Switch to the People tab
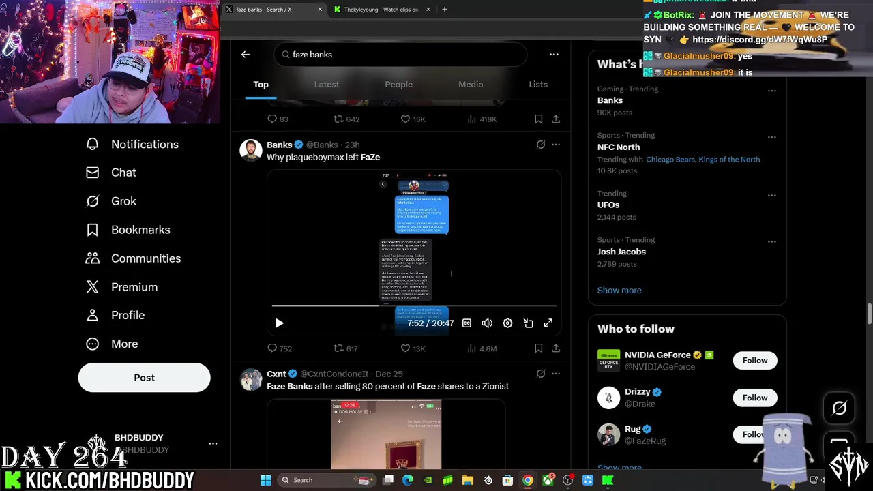 (399, 85)
